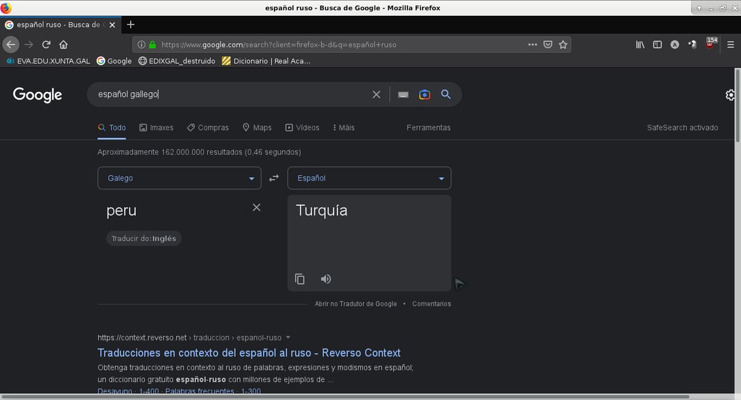Screen dimensions: 741x400
Task: Open Google Lens image search
Action: 424,94
